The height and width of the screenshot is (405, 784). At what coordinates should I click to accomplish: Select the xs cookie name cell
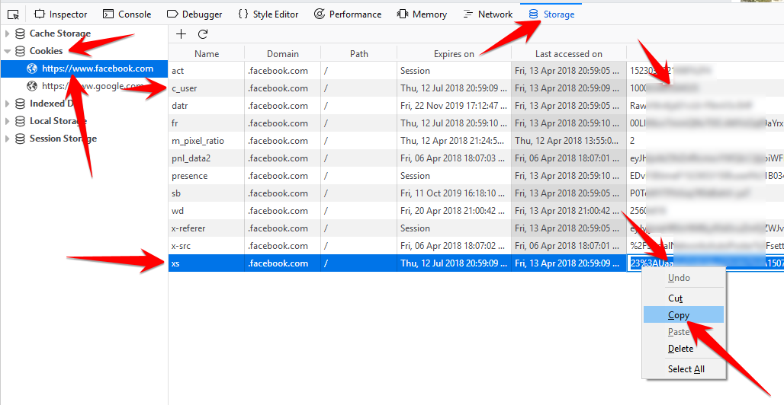point(207,263)
